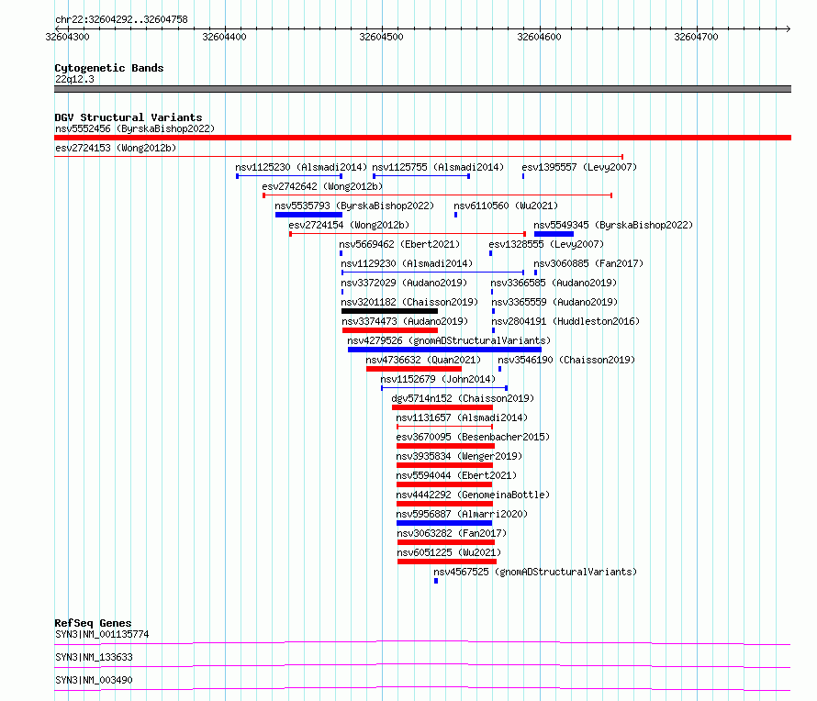
Task: Click the blue nsv4279526 variant bar
Action: pyautogui.click(x=444, y=350)
